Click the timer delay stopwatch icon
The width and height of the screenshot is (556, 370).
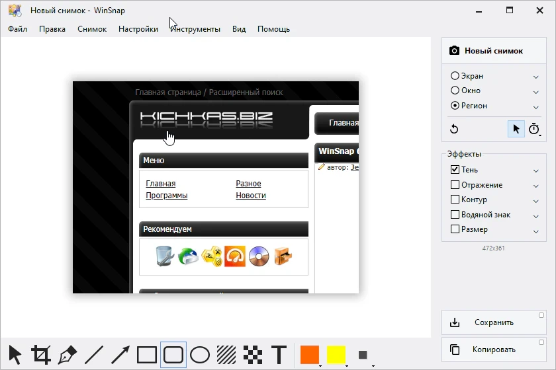click(x=534, y=129)
